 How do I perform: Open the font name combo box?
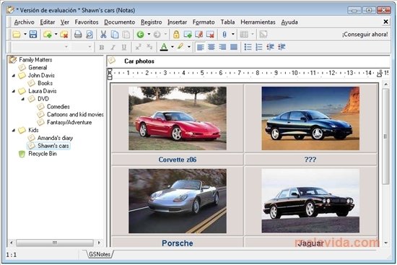[x=40, y=47]
